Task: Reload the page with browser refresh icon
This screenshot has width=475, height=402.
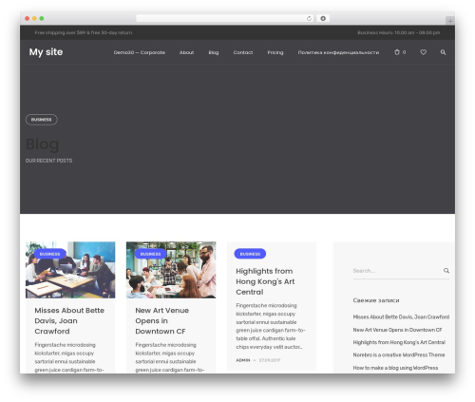Action: (309, 18)
